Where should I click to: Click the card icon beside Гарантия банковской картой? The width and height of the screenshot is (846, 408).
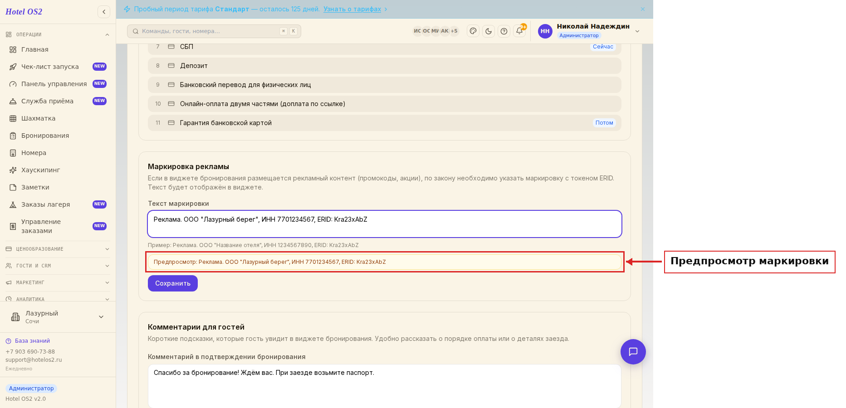[171, 123]
